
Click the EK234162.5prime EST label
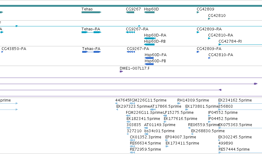[235, 100]
